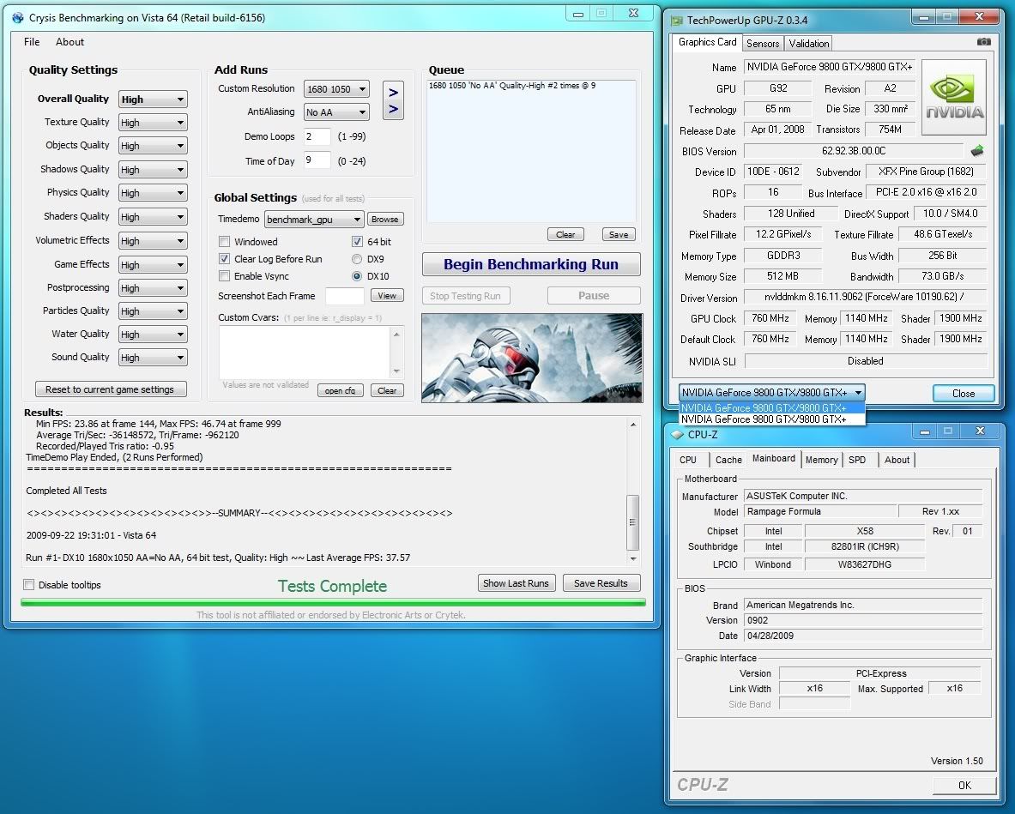Uncheck Clear Log Before Run
Viewport: 1015px width, 814px height.
pos(225,259)
